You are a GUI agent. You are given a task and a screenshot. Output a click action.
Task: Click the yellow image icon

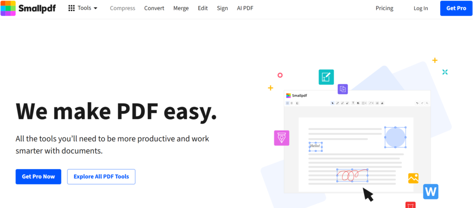tap(413, 178)
